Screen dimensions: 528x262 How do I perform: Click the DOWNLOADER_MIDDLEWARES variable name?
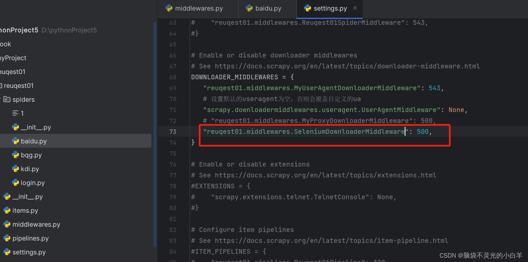click(235, 77)
